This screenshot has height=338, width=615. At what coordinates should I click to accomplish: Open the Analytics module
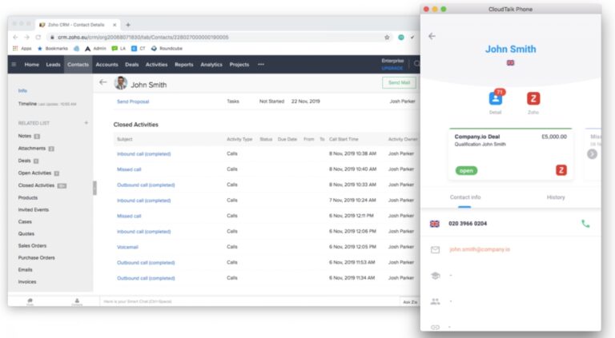[x=211, y=65]
